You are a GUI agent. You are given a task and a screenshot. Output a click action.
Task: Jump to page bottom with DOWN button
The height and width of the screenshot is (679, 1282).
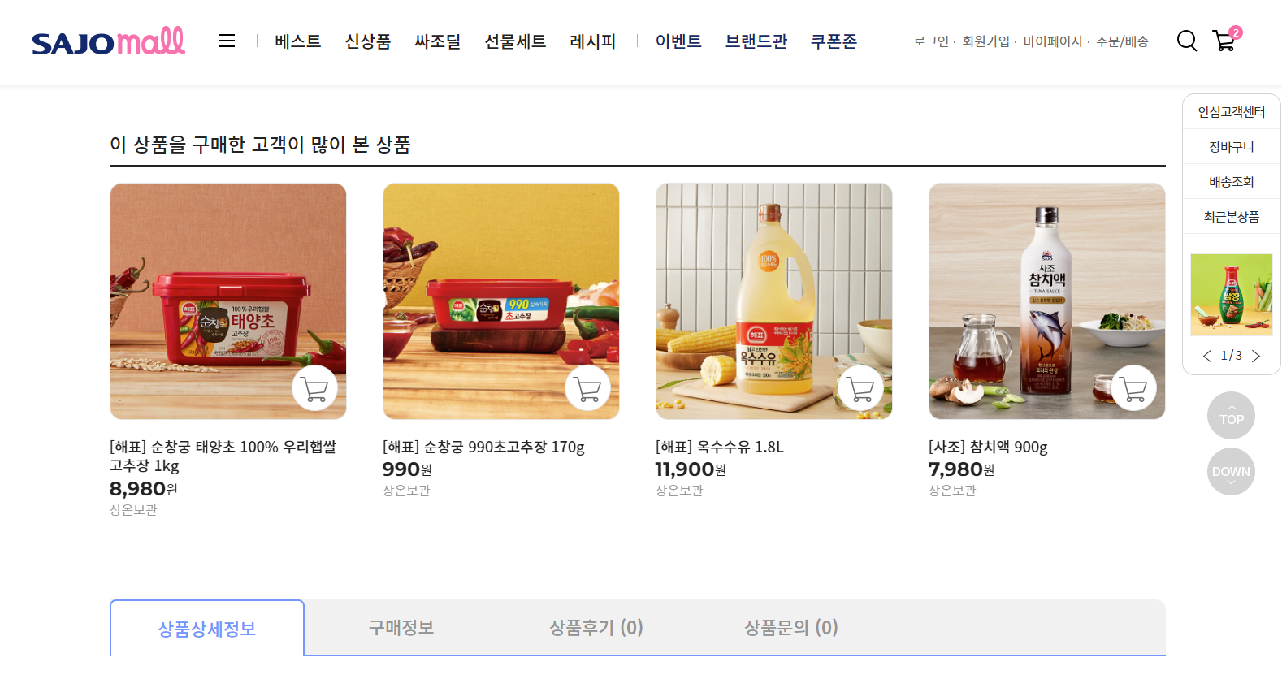tap(1231, 472)
